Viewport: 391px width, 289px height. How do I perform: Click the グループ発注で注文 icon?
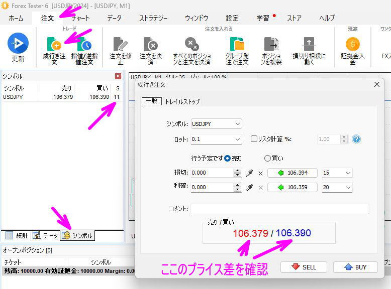(237, 44)
